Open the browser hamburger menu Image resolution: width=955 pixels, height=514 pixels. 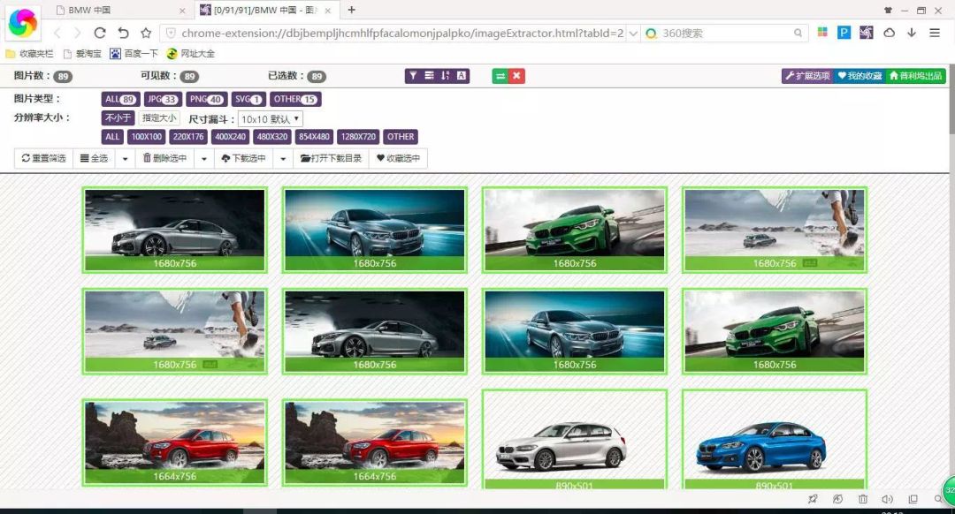point(934,32)
